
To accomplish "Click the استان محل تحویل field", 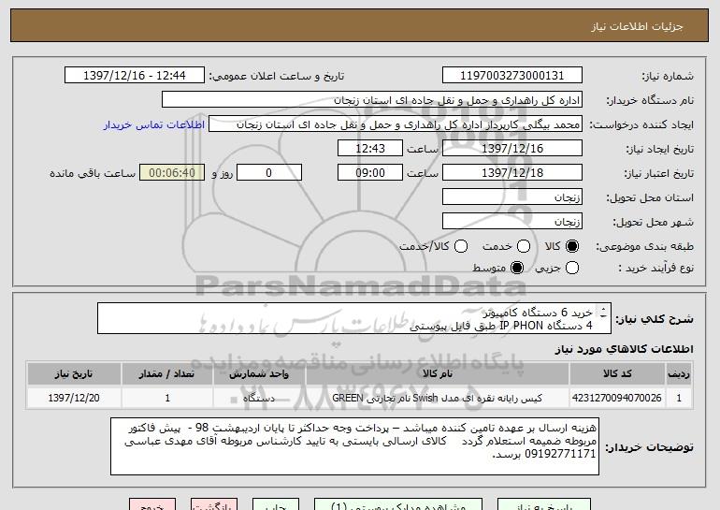I will point(512,197).
